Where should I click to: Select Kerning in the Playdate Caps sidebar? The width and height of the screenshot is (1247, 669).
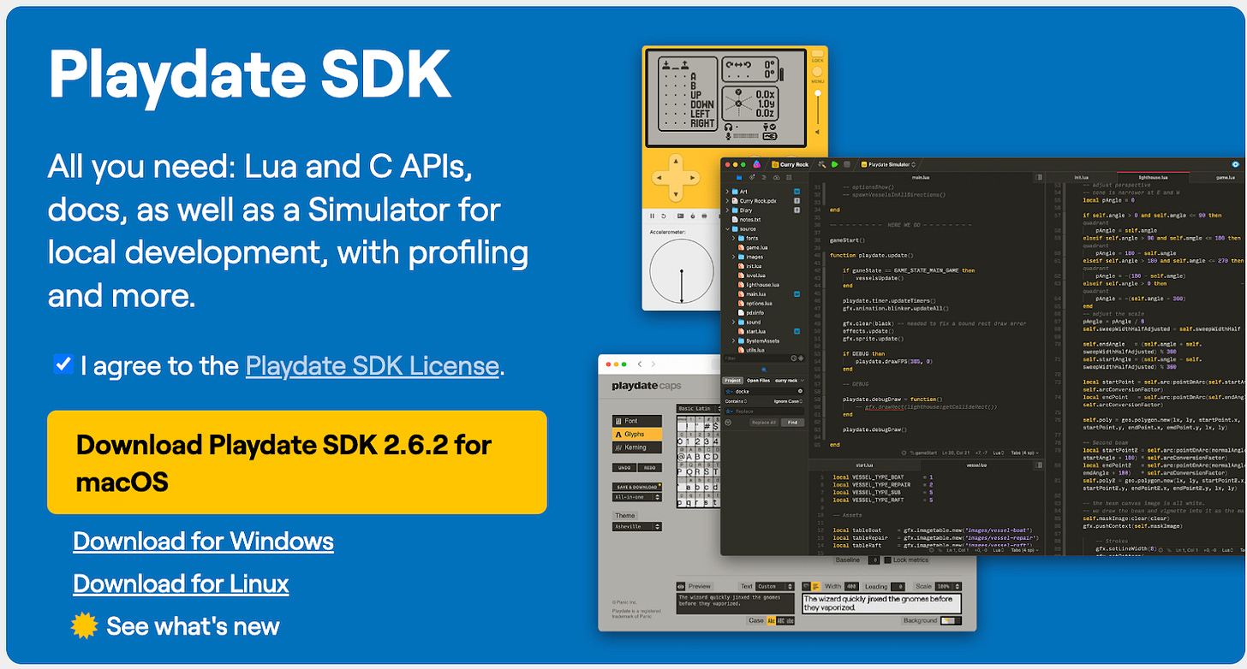(637, 447)
